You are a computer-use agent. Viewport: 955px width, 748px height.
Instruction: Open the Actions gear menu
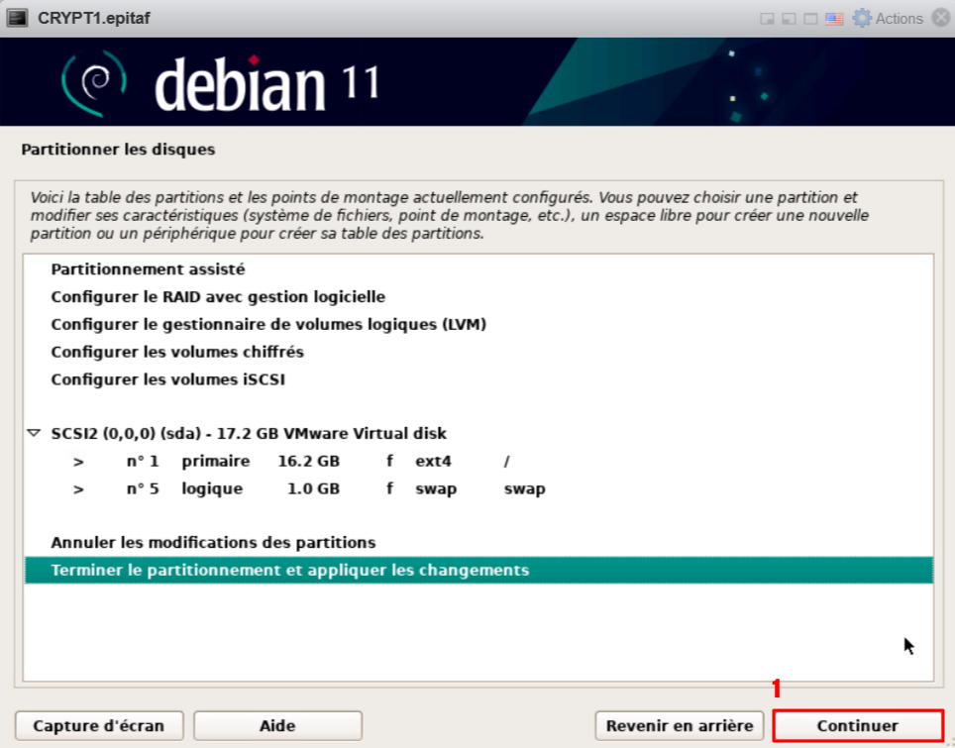(888, 18)
